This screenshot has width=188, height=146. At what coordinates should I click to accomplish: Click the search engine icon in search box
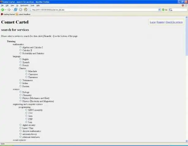point(171,10)
